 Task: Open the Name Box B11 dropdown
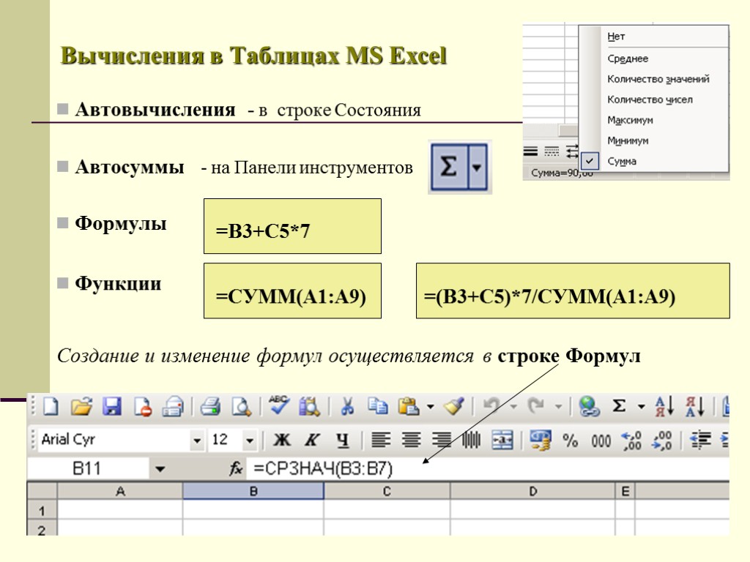click(x=160, y=469)
